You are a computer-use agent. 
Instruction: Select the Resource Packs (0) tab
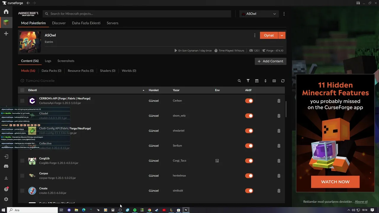coord(81,71)
